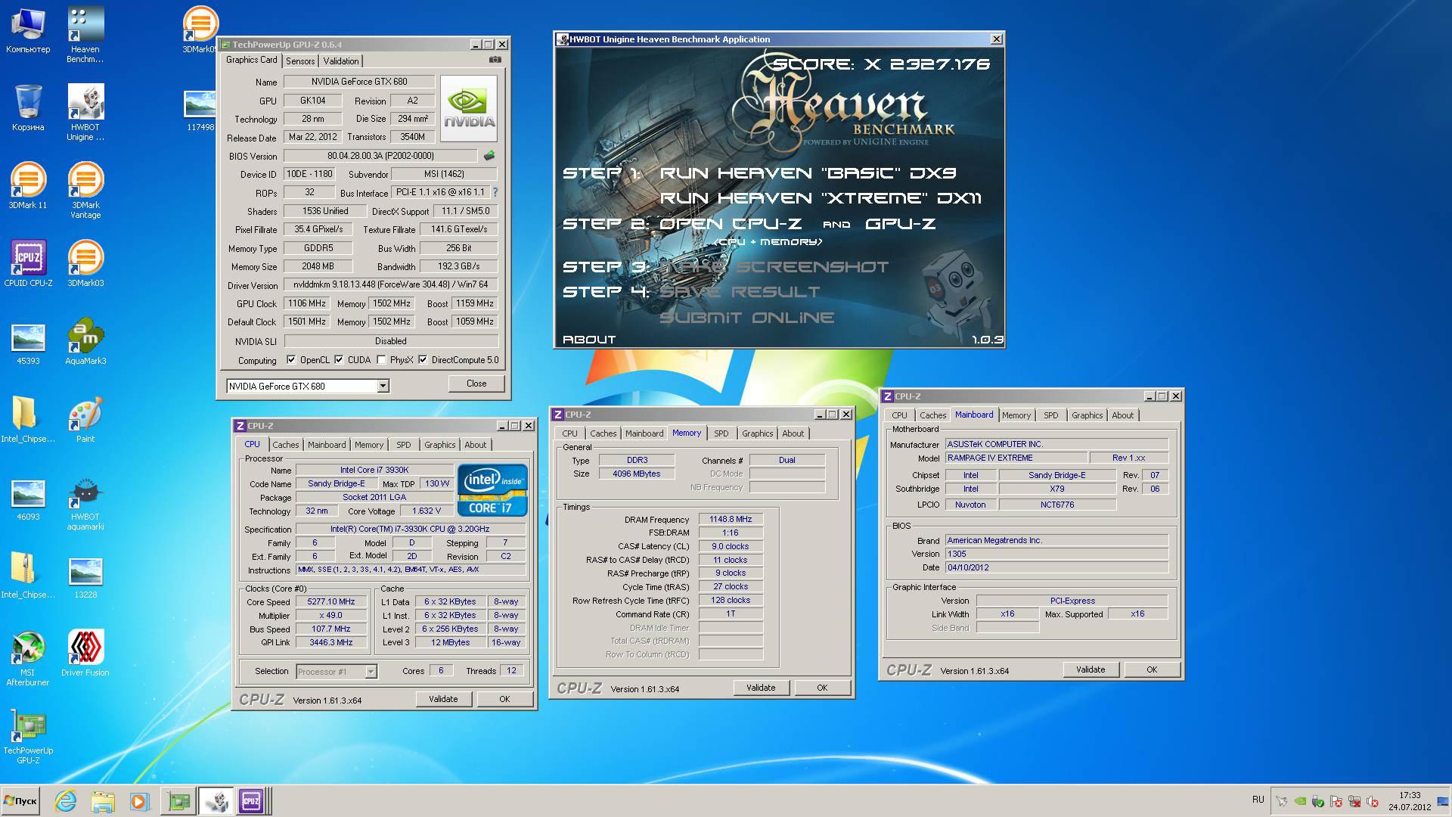
Task: Open Memory tab in the CPU-Z mainboard window
Action: click(x=1016, y=415)
